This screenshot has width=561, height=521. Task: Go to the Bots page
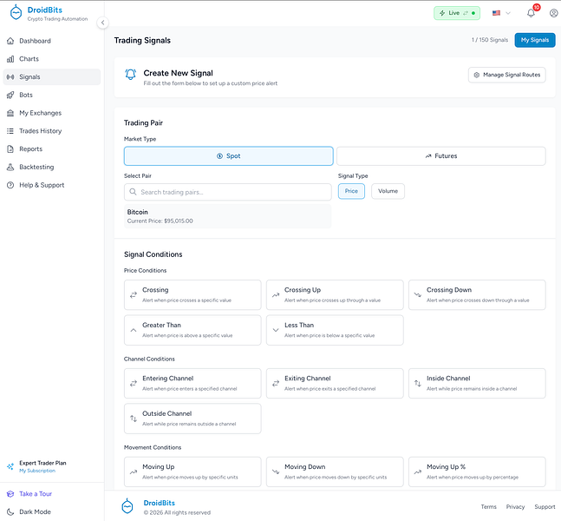[52, 95]
